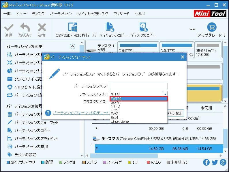Select Merge partition sidebar icon
This screenshot has width=229, height=172.
point(10,63)
